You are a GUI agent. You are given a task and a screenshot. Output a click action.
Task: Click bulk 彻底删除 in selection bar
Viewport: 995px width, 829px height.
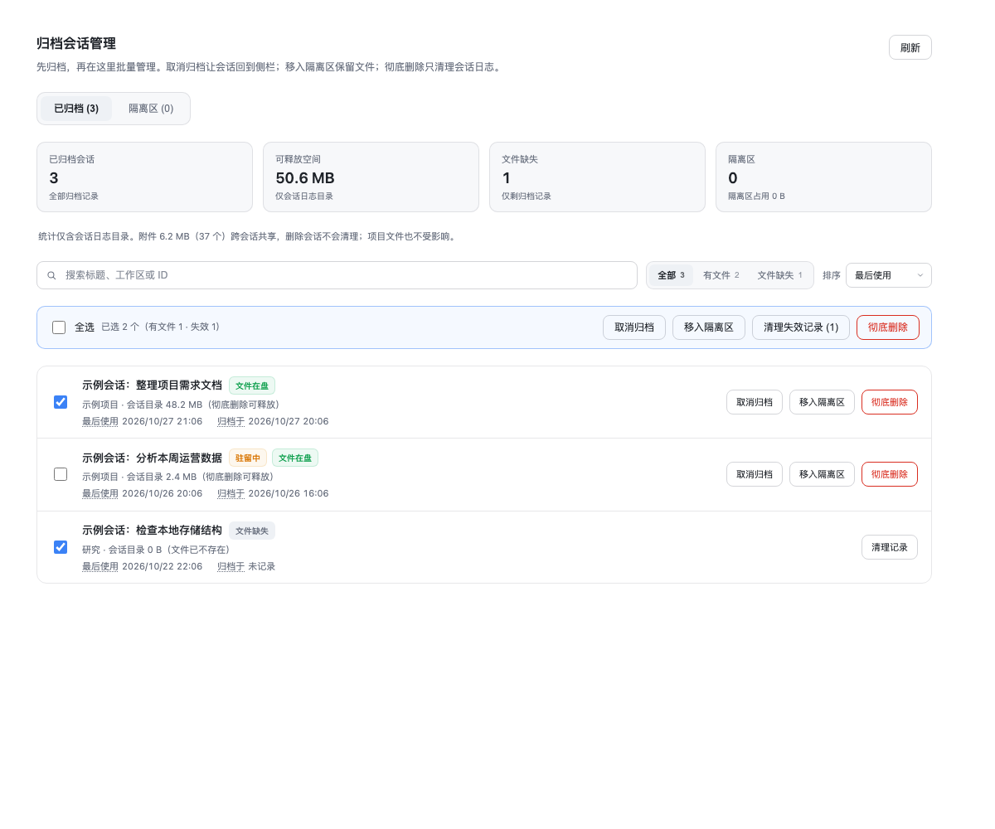pyautogui.click(x=888, y=327)
